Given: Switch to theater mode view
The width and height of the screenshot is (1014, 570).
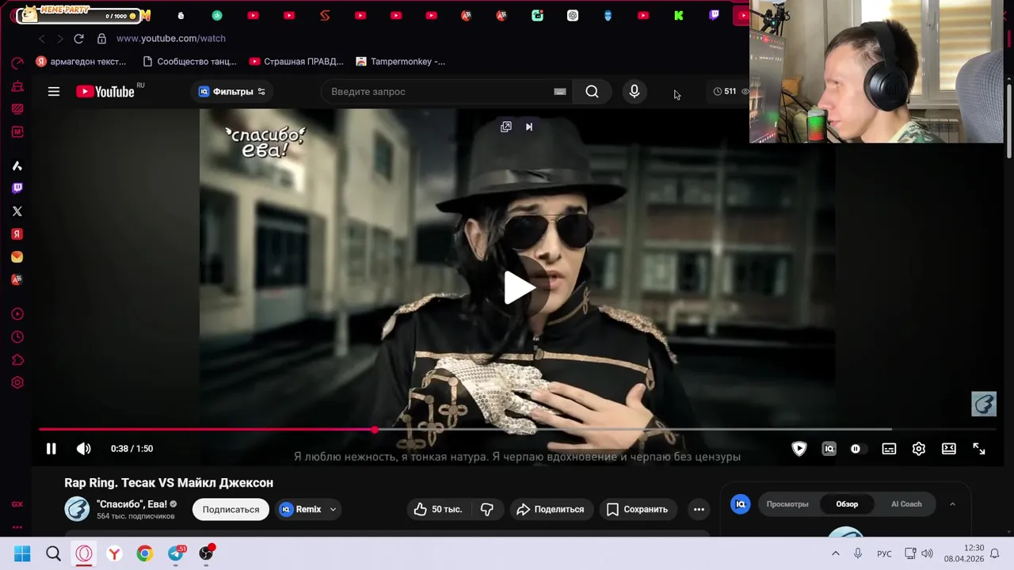Looking at the screenshot, I should tap(949, 449).
